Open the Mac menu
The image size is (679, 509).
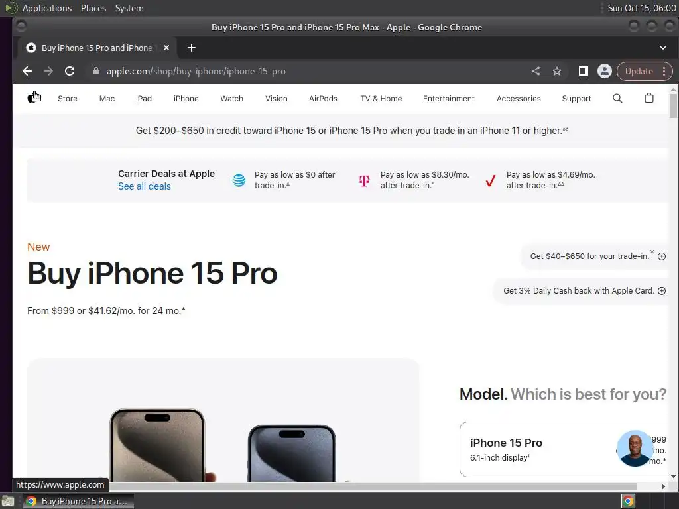point(107,99)
